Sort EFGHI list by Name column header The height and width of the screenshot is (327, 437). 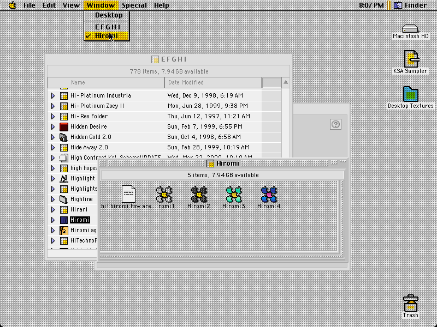click(106, 83)
